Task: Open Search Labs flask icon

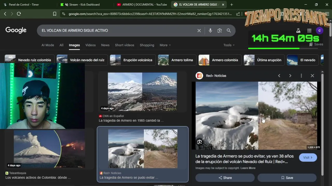Action: click(x=298, y=30)
